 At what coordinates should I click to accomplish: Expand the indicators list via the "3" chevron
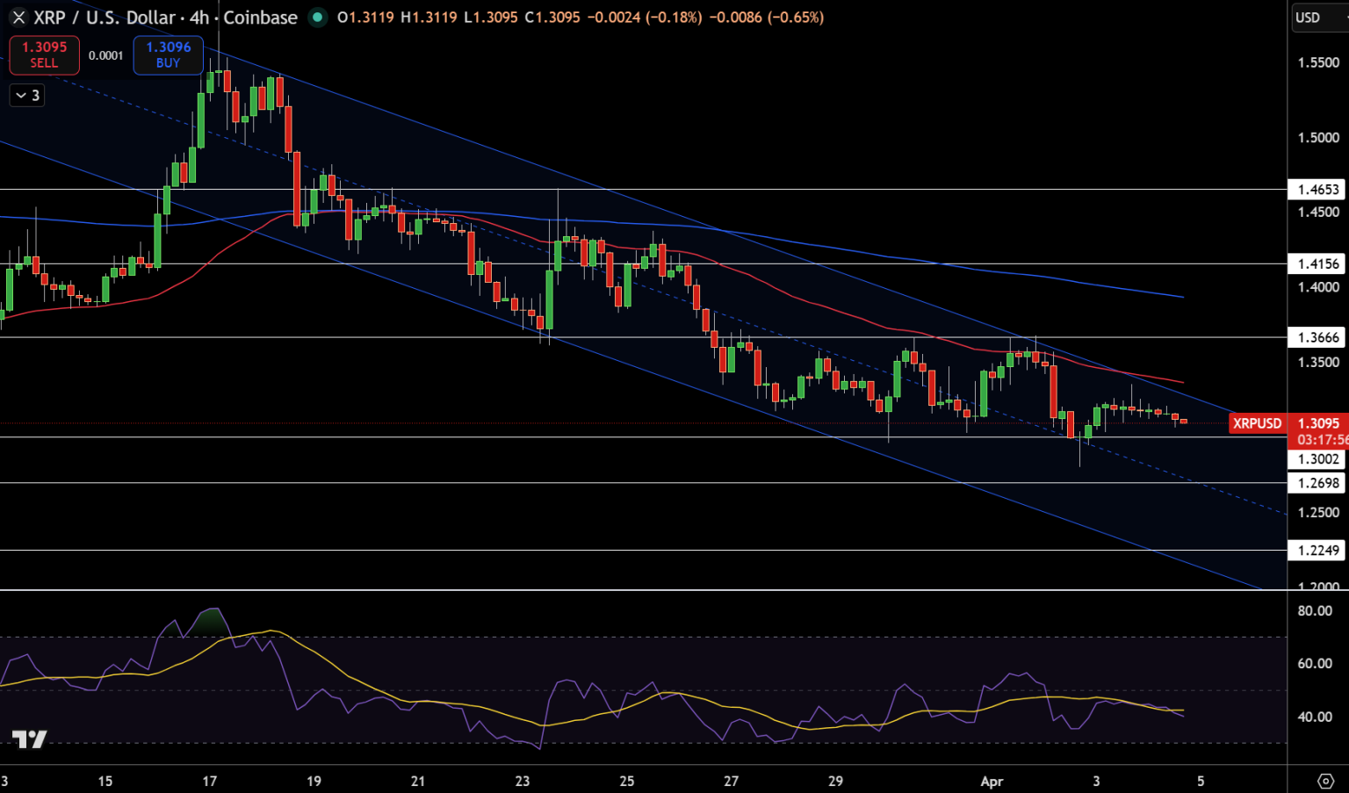tap(25, 96)
